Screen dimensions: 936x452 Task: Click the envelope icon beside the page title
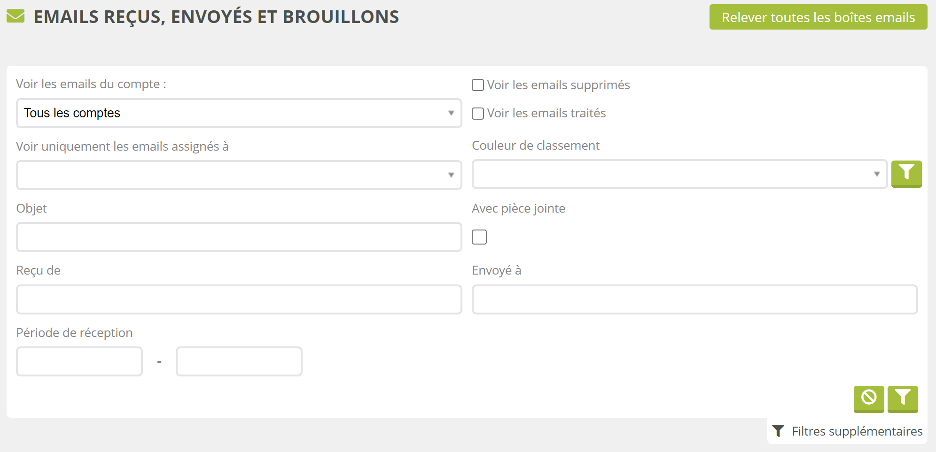tap(16, 16)
